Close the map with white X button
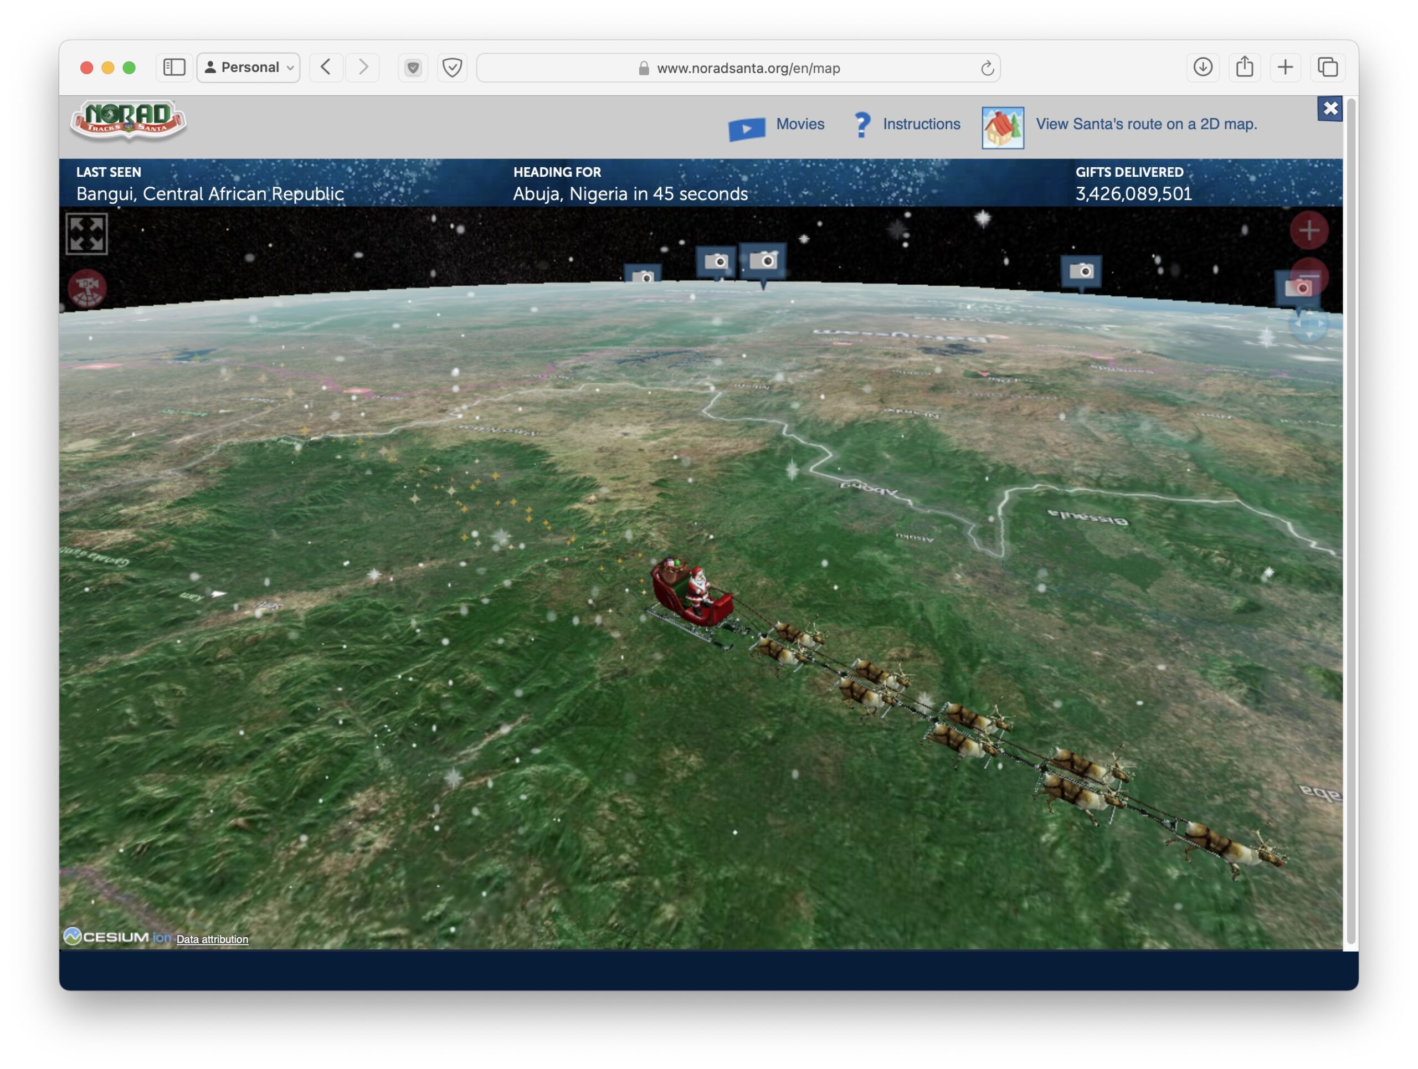 (x=1329, y=109)
